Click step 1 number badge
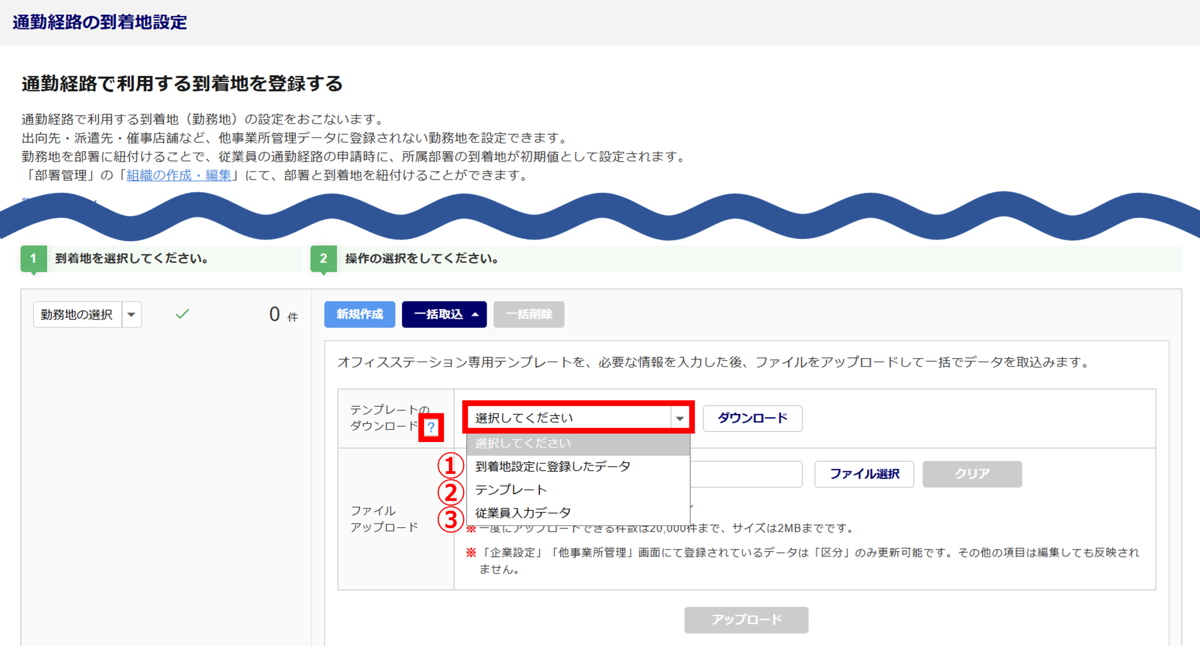This screenshot has width=1200, height=646. (x=33, y=258)
